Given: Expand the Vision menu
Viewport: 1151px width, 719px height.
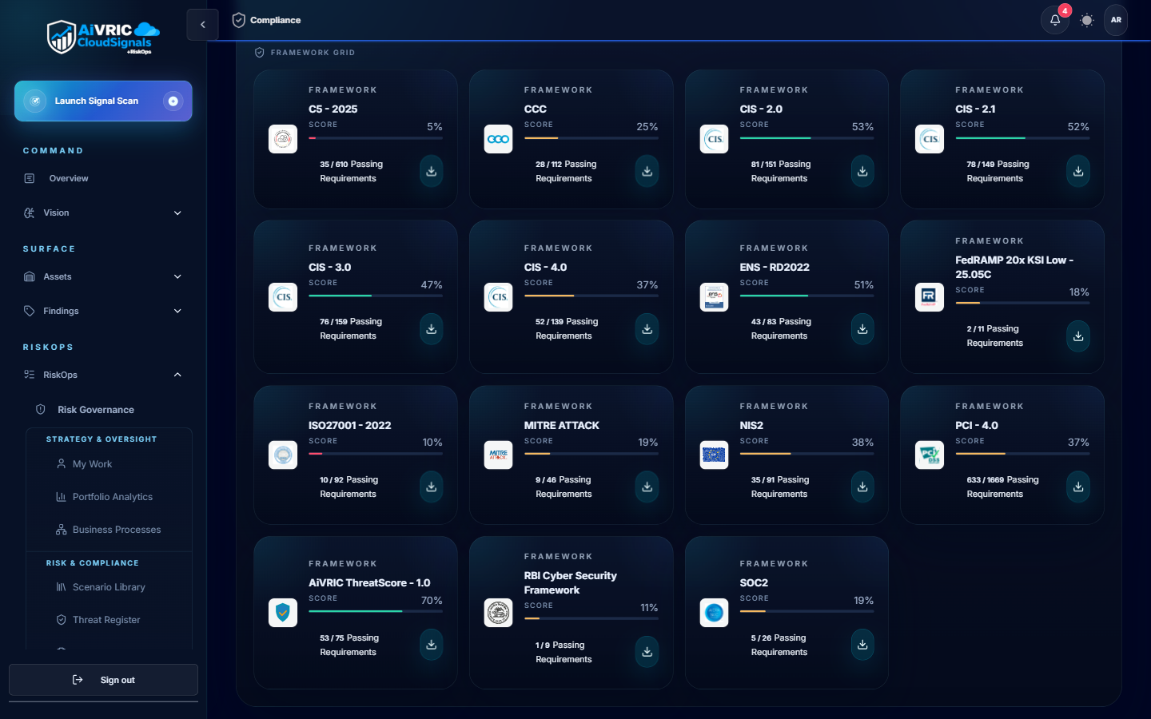Looking at the screenshot, I should pyautogui.click(x=103, y=213).
